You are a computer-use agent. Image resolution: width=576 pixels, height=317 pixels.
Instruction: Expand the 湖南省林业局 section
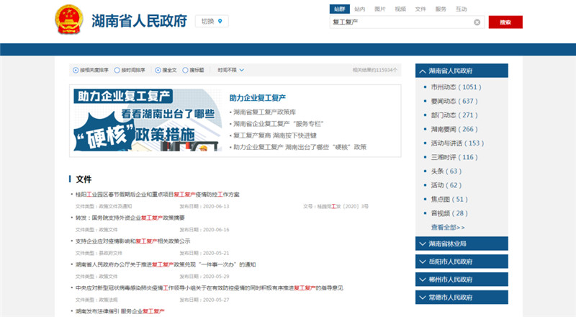coord(462,244)
